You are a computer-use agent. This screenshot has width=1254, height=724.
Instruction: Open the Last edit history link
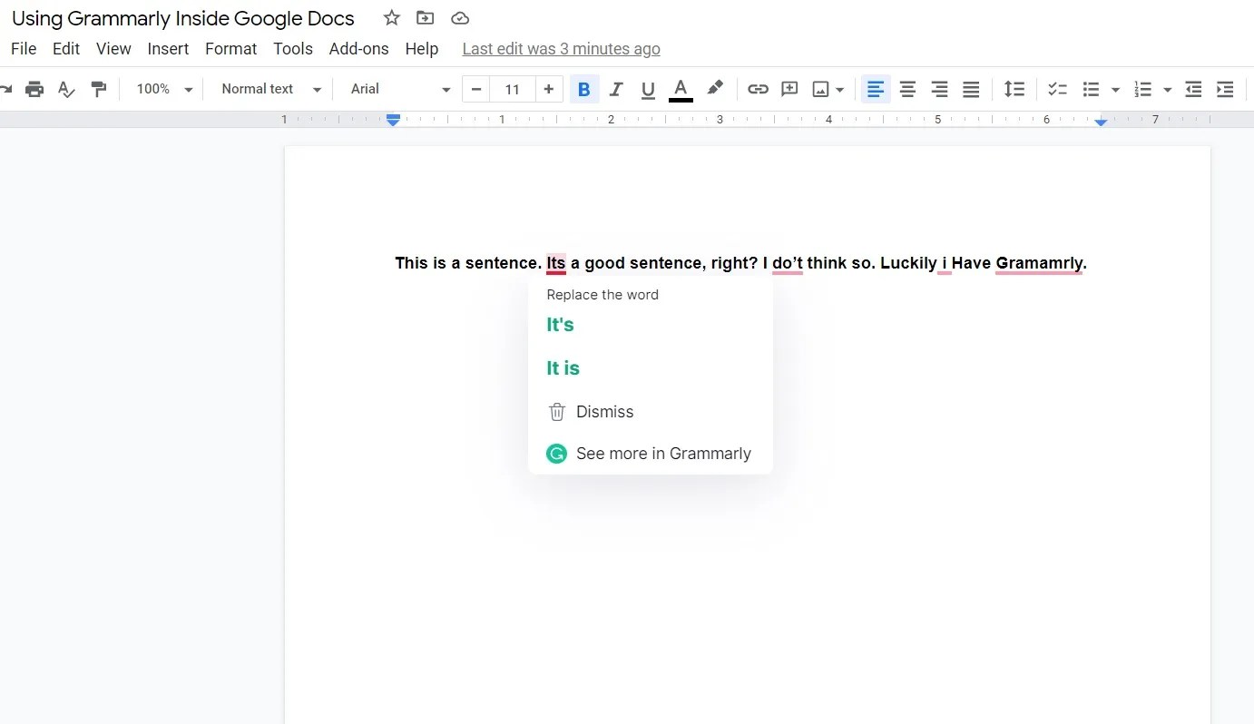tap(561, 48)
